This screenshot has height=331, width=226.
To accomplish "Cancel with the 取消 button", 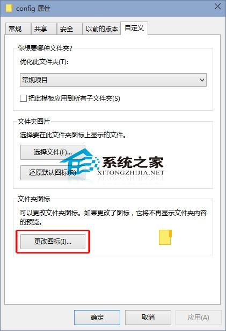I will pos(148,318).
